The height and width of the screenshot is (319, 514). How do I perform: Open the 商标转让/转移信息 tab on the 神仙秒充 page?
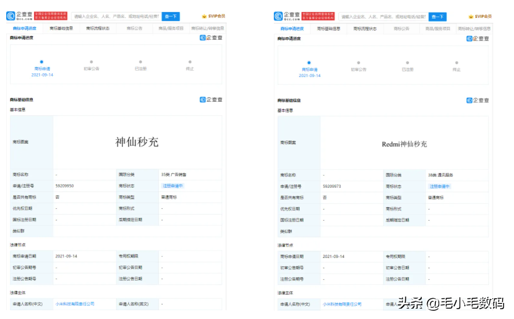[208, 28]
